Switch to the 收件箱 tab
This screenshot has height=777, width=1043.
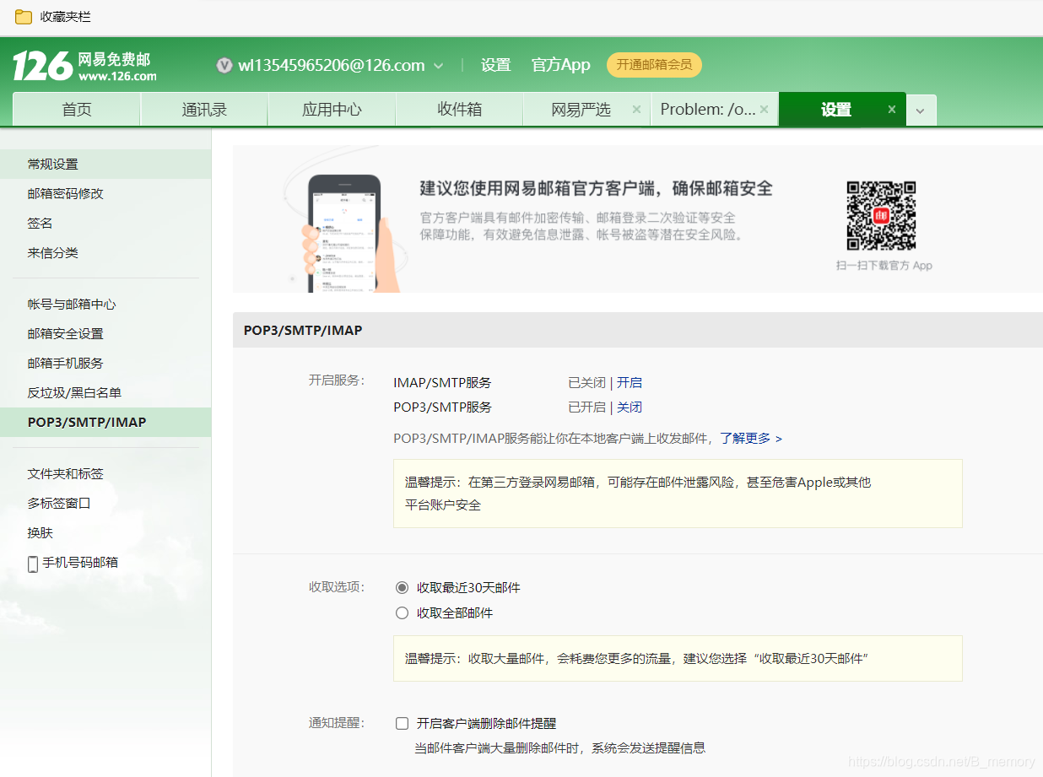(459, 109)
